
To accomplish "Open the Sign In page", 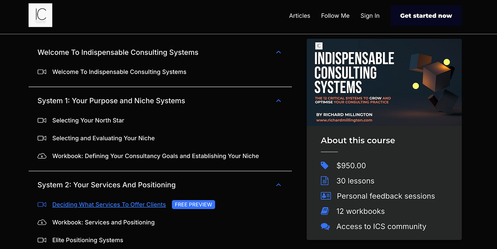I will tap(370, 16).
